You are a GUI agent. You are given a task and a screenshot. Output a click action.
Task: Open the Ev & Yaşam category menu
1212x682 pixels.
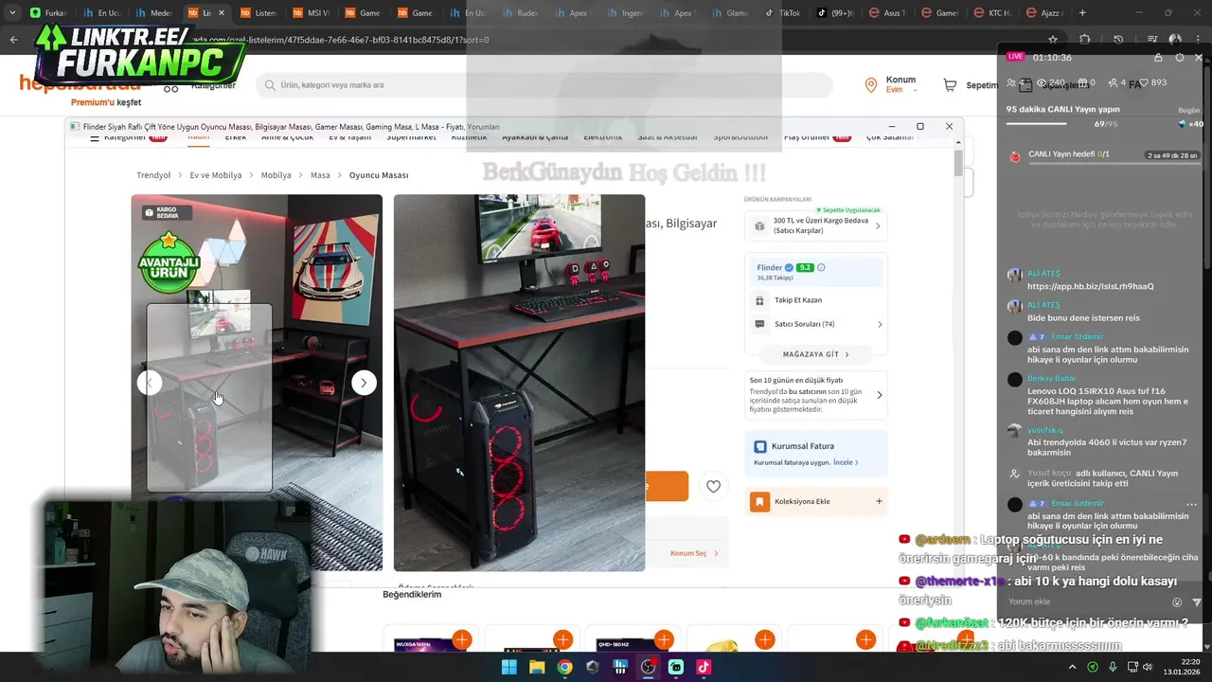click(x=349, y=137)
